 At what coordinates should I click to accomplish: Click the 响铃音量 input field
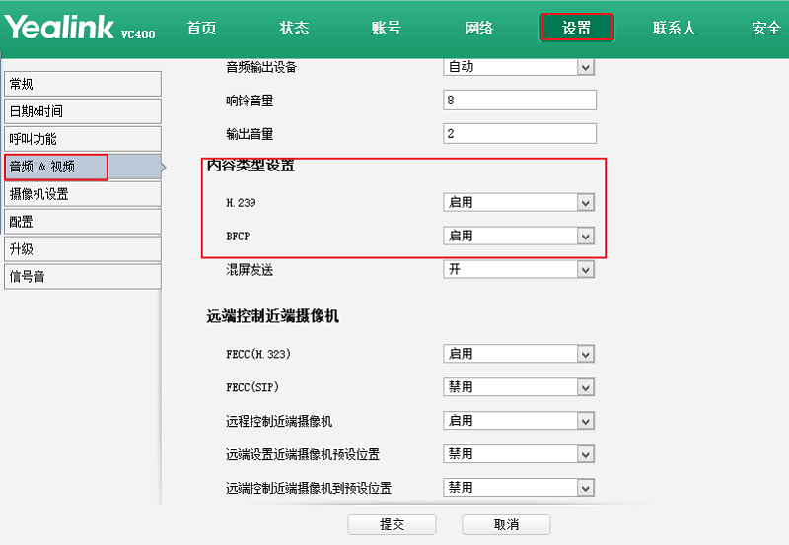(x=520, y=101)
